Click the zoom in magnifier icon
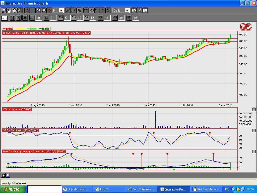The image size is (257, 193). pyautogui.click(x=38, y=10)
